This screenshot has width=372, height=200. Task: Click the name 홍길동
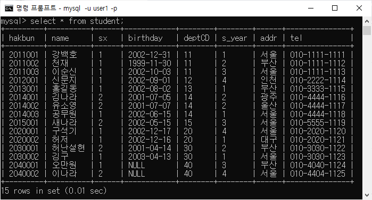click(64, 89)
